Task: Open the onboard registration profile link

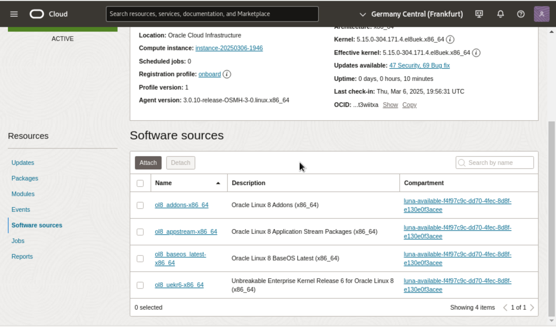Action: click(210, 74)
